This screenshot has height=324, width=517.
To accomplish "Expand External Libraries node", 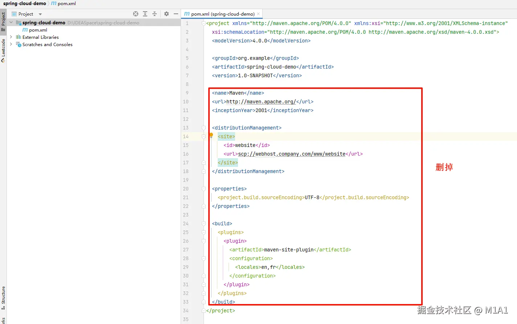I will 11,37.
